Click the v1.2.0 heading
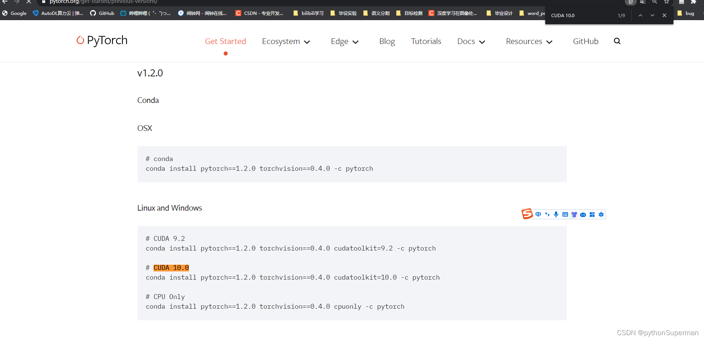 click(150, 73)
